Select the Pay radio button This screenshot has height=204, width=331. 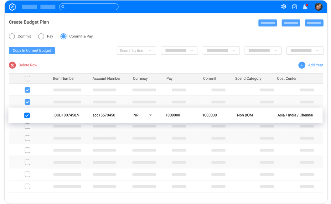point(41,36)
